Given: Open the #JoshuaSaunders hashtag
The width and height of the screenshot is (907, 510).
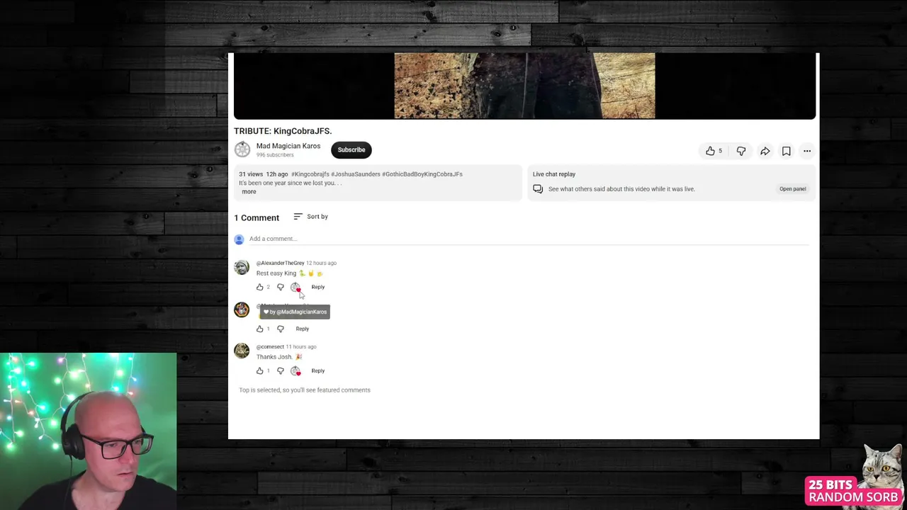Looking at the screenshot, I should [356, 174].
